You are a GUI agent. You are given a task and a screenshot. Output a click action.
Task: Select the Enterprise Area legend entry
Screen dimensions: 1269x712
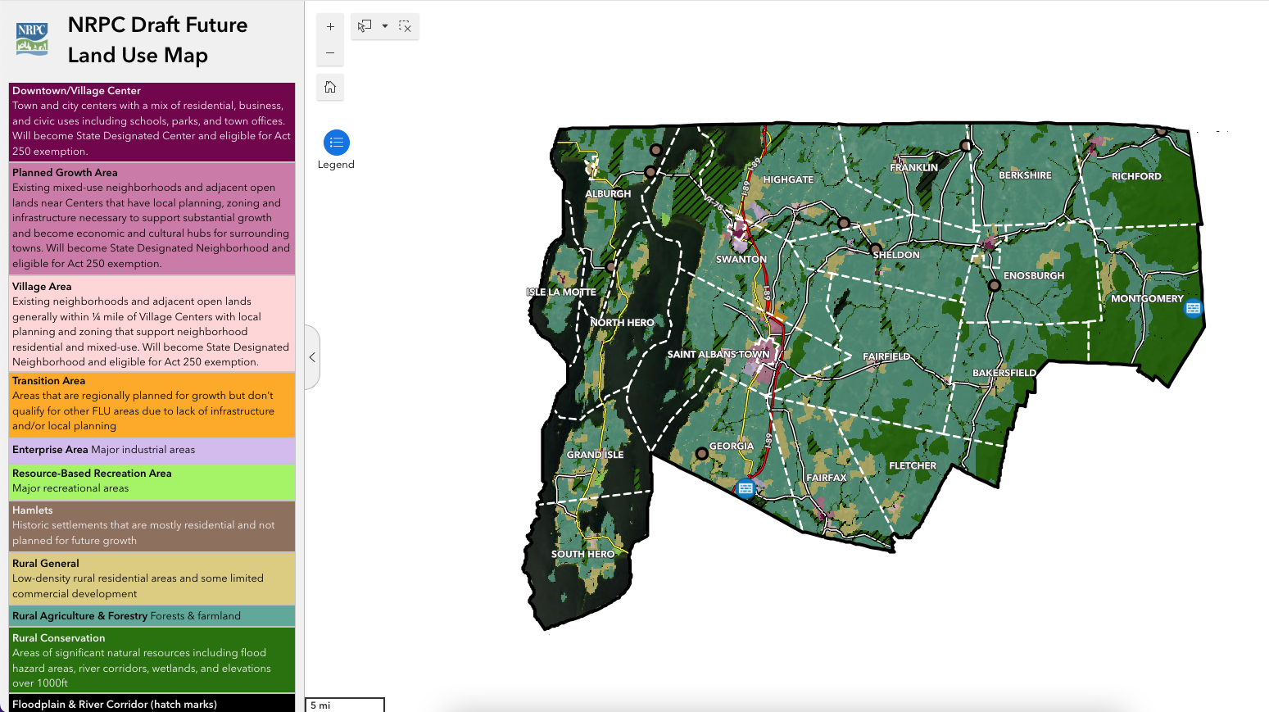point(152,450)
